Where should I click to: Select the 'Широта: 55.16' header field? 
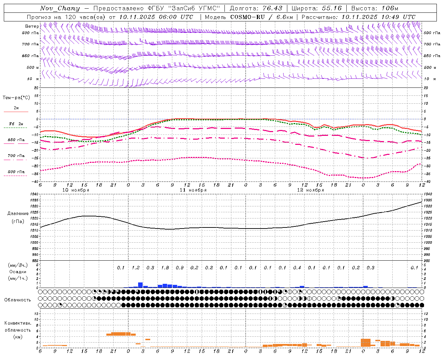[x=317, y=8]
